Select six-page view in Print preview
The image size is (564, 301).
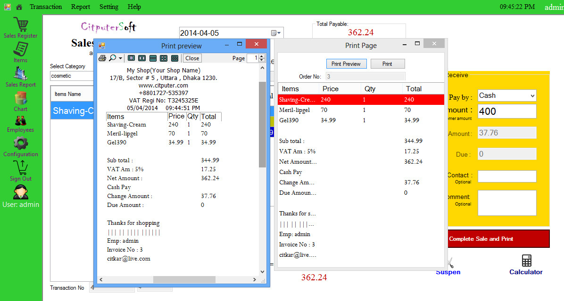tap(175, 58)
